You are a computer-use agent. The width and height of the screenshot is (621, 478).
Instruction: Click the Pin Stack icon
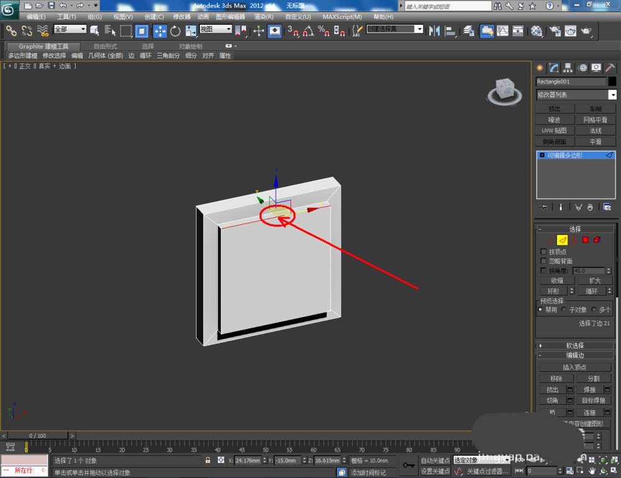point(543,207)
